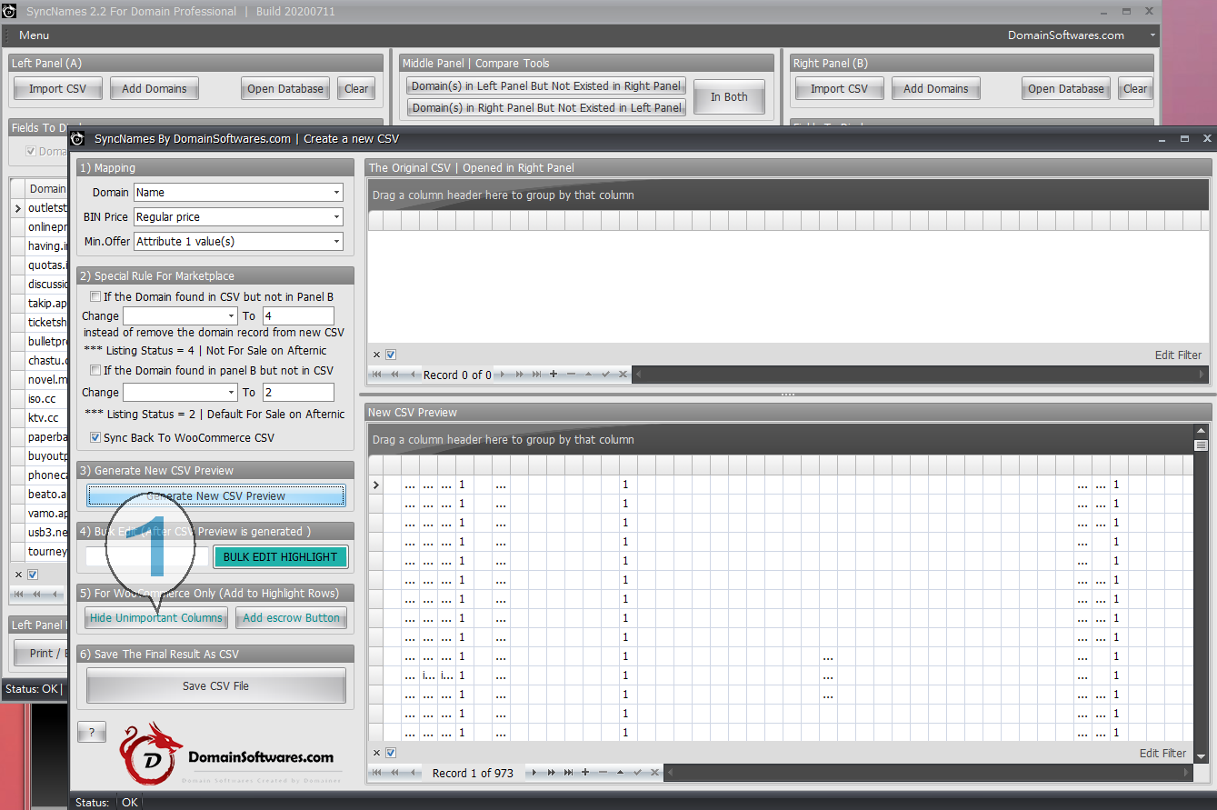Viewport: 1217px width, 810px height.
Task: Click previous-record arrow in Original CSV navigator
Action: (x=413, y=375)
